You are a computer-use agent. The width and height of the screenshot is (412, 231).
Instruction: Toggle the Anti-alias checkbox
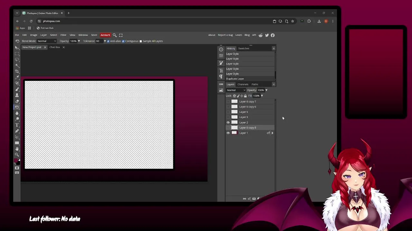coord(108,41)
